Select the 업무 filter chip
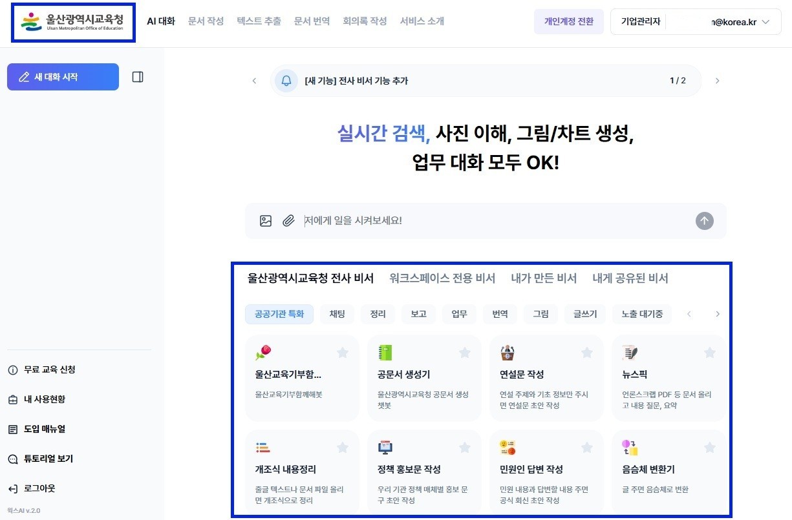The height and width of the screenshot is (520, 792). click(x=460, y=315)
